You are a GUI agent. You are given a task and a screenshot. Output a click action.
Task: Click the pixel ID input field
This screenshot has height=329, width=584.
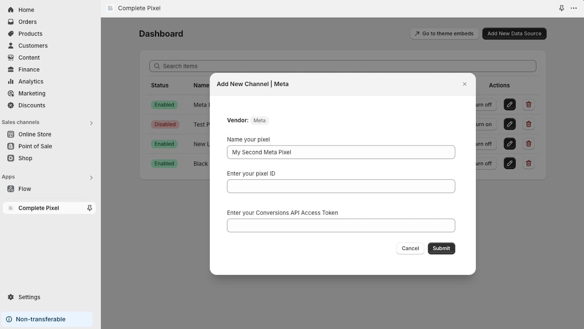tap(341, 186)
